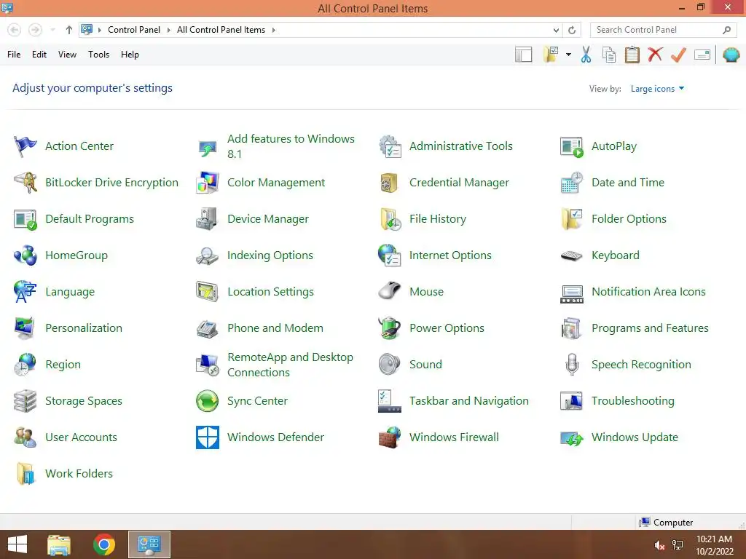
Task: Click Control Panel in the breadcrumb
Action: (134, 30)
